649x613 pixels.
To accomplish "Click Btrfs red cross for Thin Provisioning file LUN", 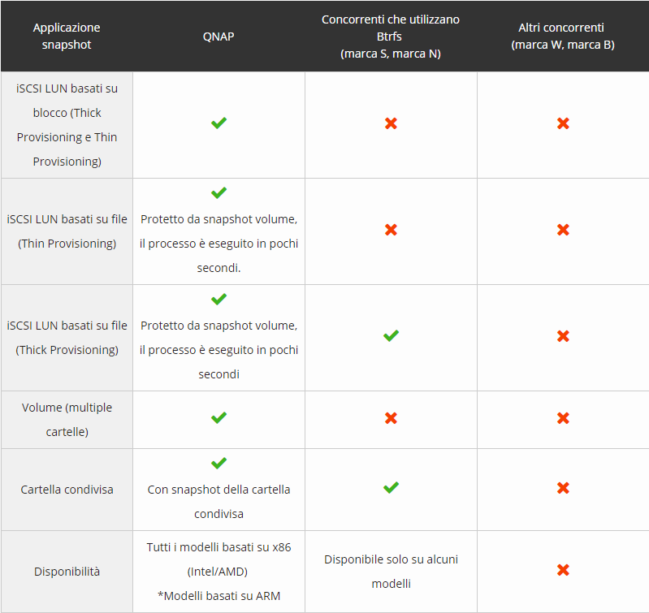I will coord(391,230).
